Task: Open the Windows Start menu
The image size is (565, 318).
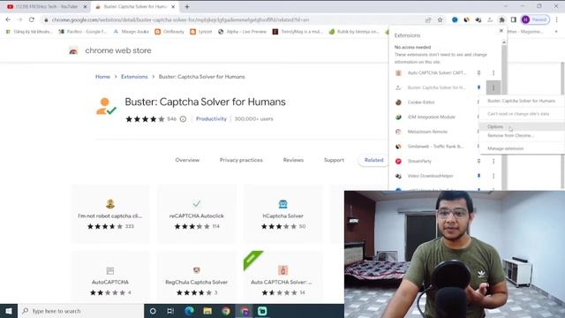Action: (9, 311)
